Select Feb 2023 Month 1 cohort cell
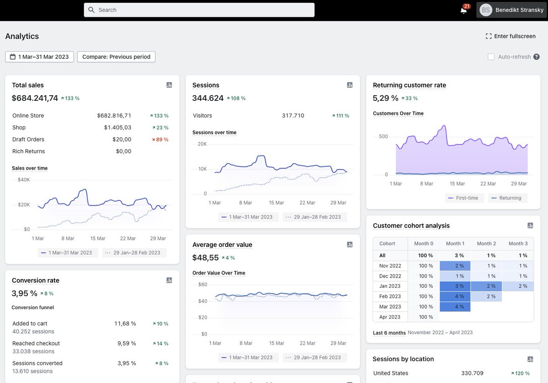This screenshot has height=383, width=548. (455, 296)
